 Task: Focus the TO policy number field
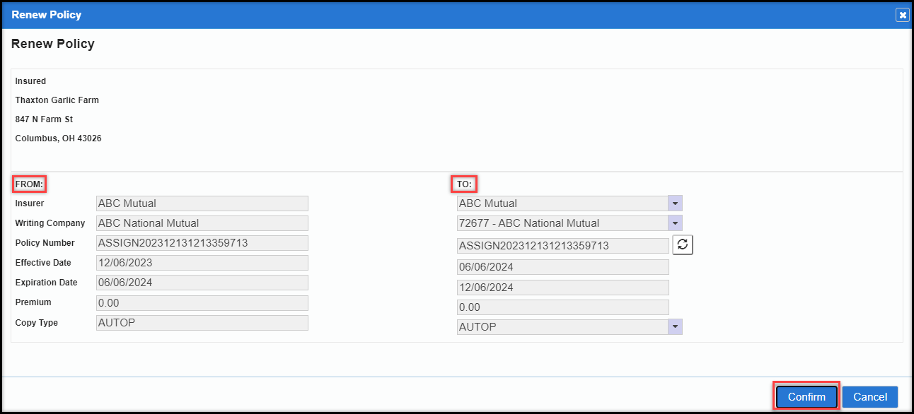(562, 246)
